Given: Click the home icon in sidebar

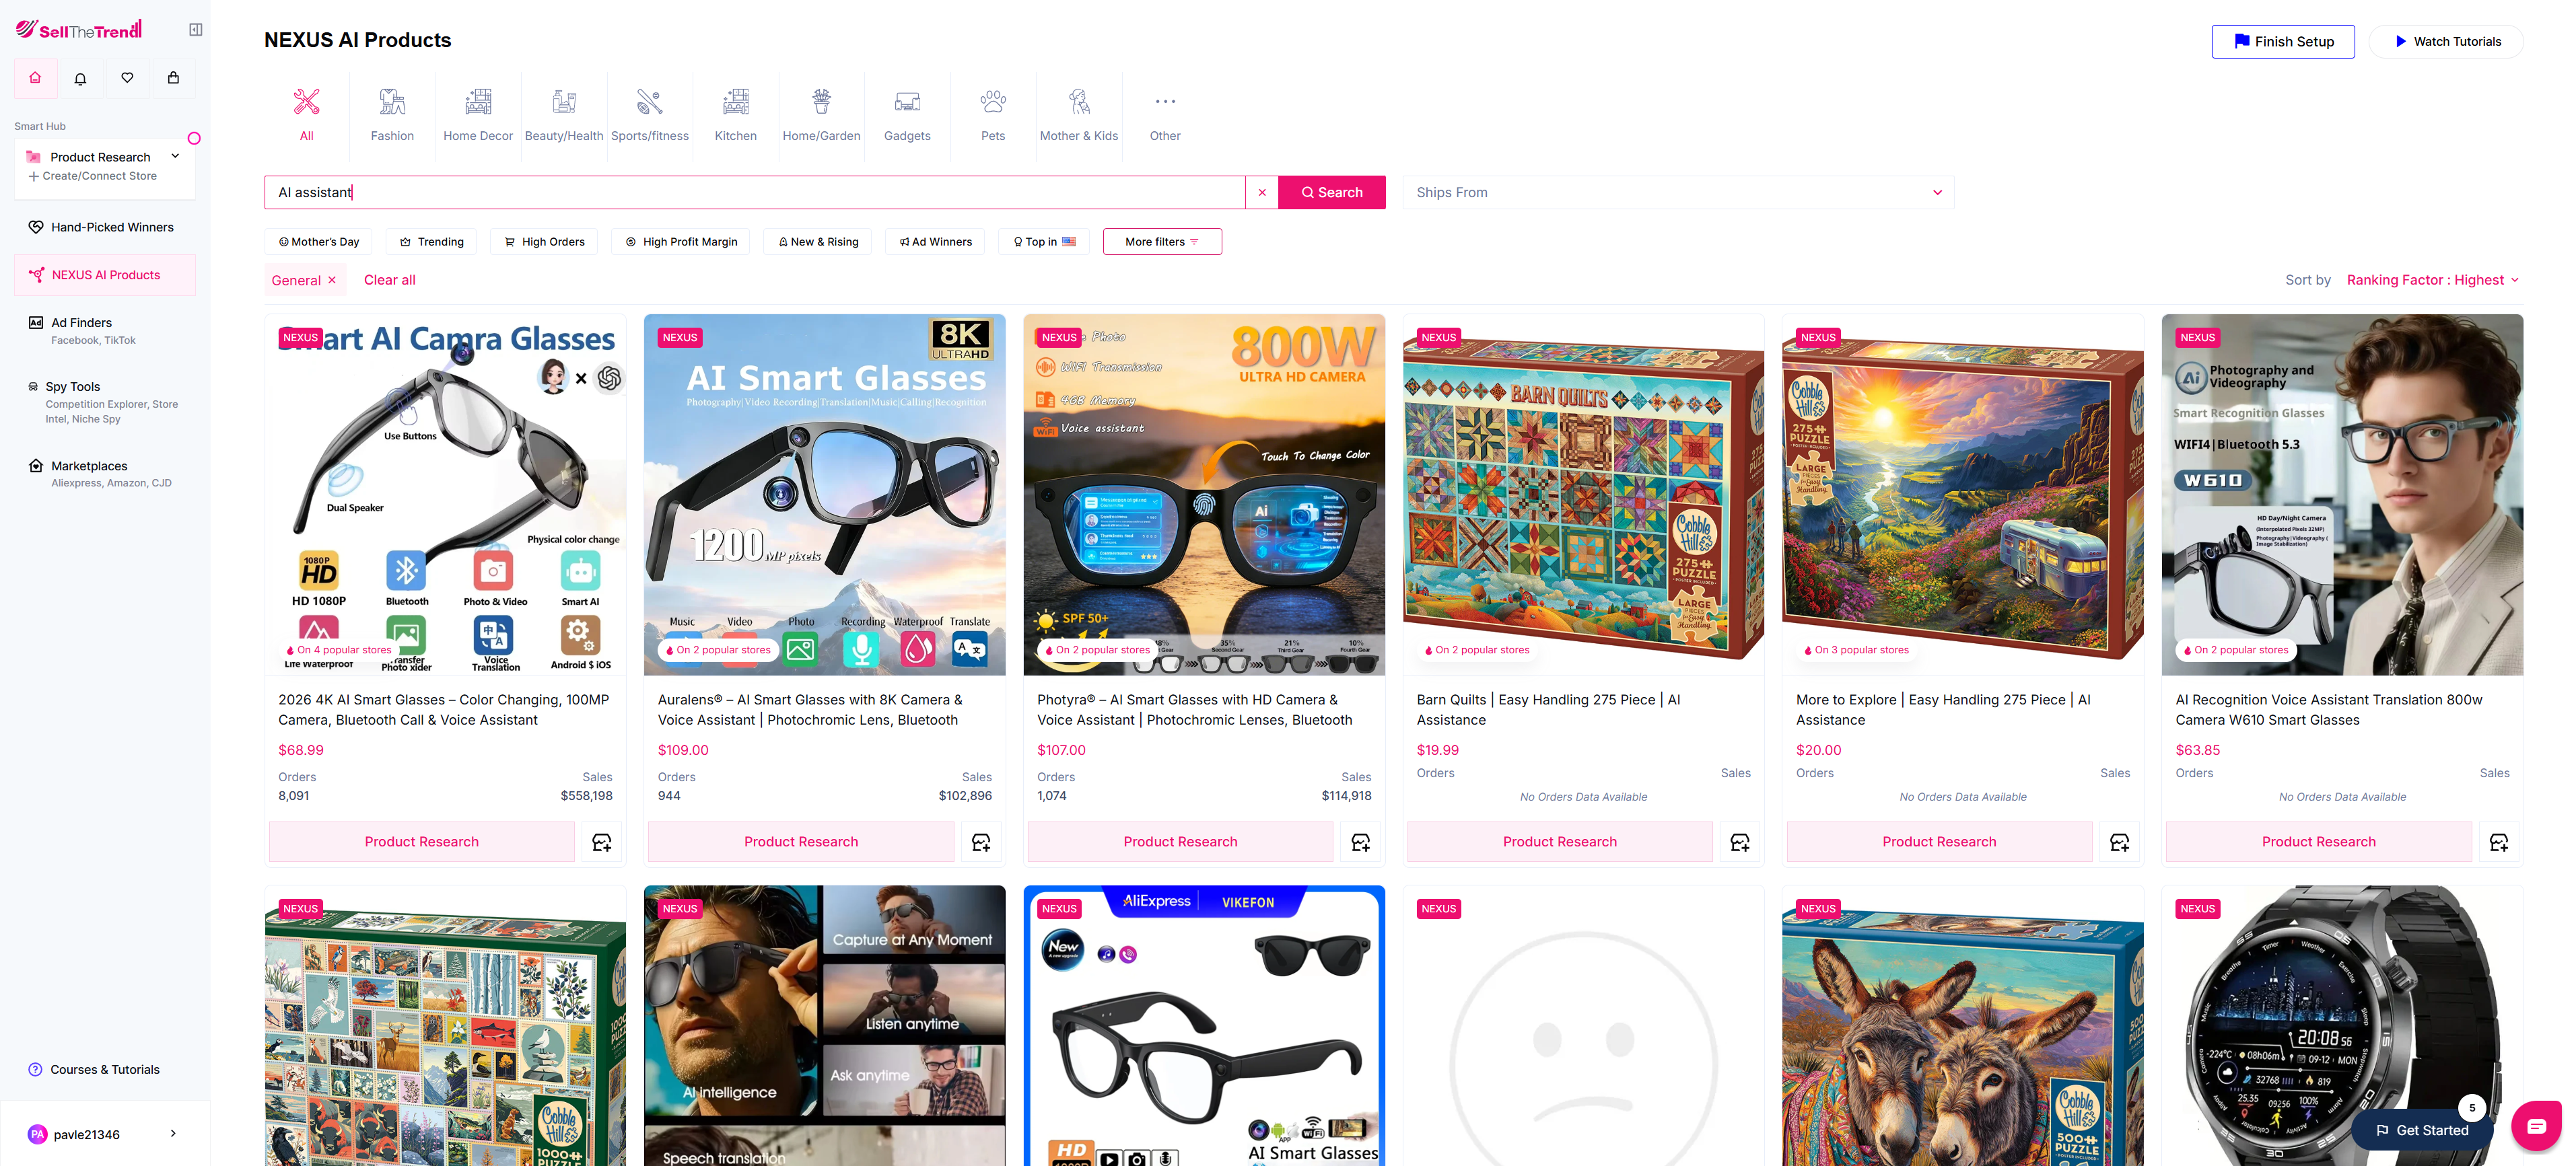Looking at the screenshot, I should tap(35, 78).
